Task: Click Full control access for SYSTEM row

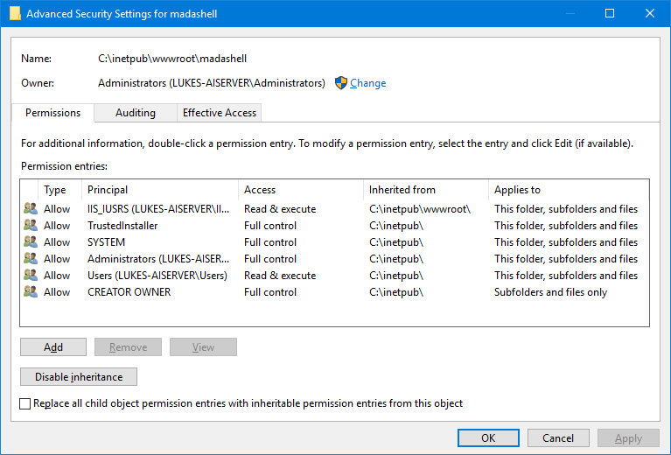Action: 270,242
